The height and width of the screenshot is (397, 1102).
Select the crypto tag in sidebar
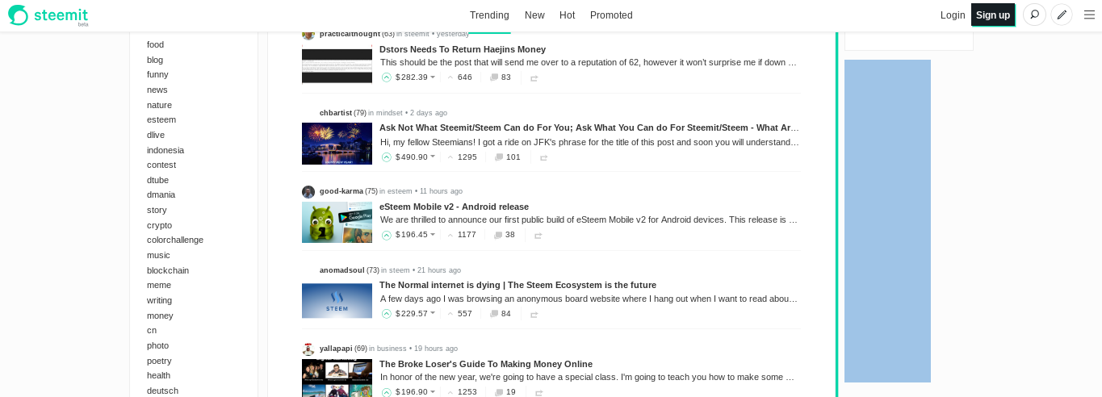point(159,225)
